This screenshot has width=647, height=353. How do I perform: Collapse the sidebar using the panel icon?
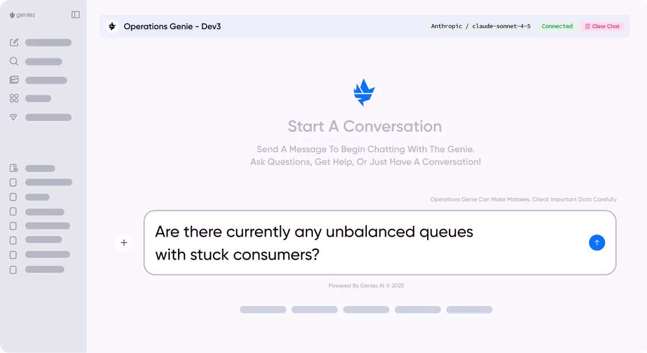click(75, 15)
